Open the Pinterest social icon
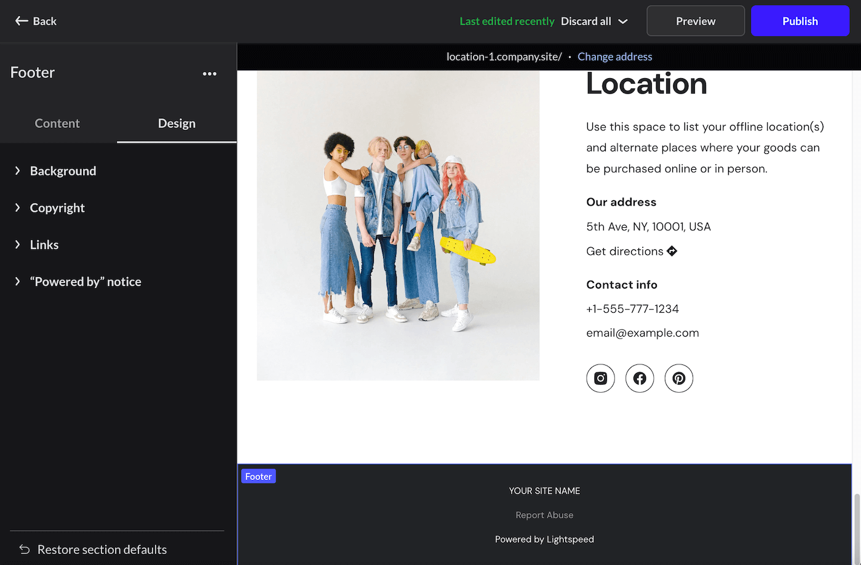The height and width of the screenshot is (565, 861). [679, 378]
